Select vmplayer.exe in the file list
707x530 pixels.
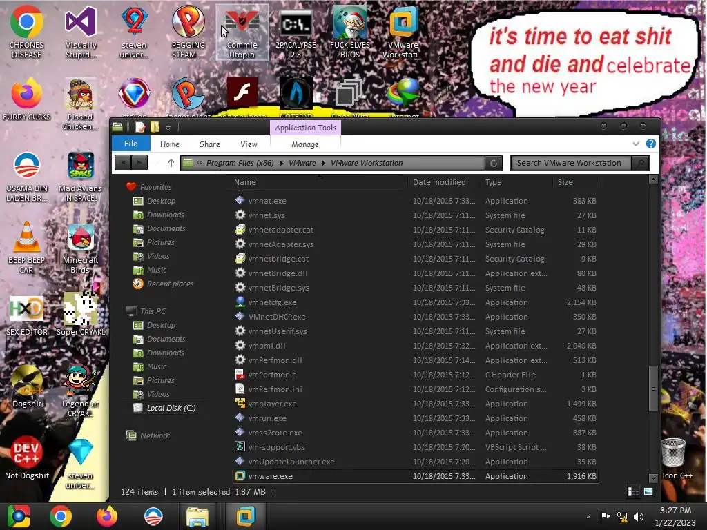(x=416, y=404)
